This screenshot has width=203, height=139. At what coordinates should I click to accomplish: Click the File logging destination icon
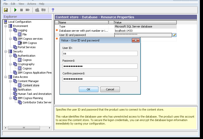click(20, 34)
